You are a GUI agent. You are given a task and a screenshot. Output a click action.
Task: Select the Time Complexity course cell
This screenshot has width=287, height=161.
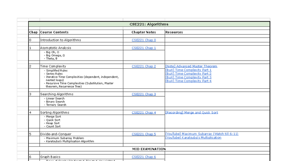81,66
